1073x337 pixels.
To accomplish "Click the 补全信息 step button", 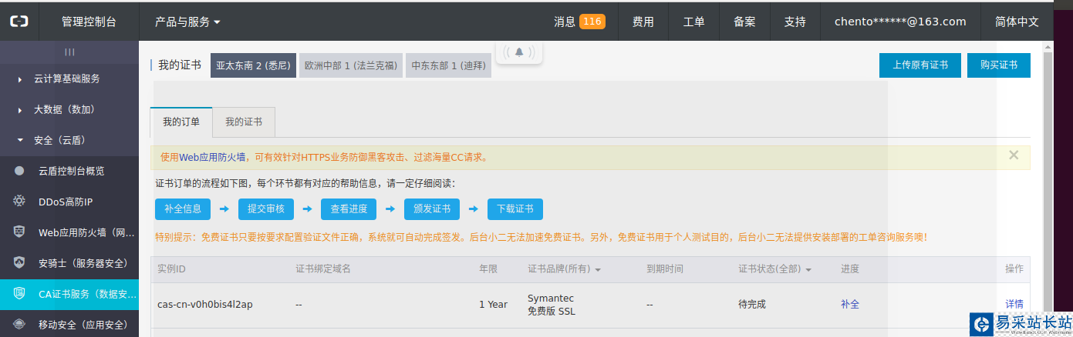I will point(183,209).
